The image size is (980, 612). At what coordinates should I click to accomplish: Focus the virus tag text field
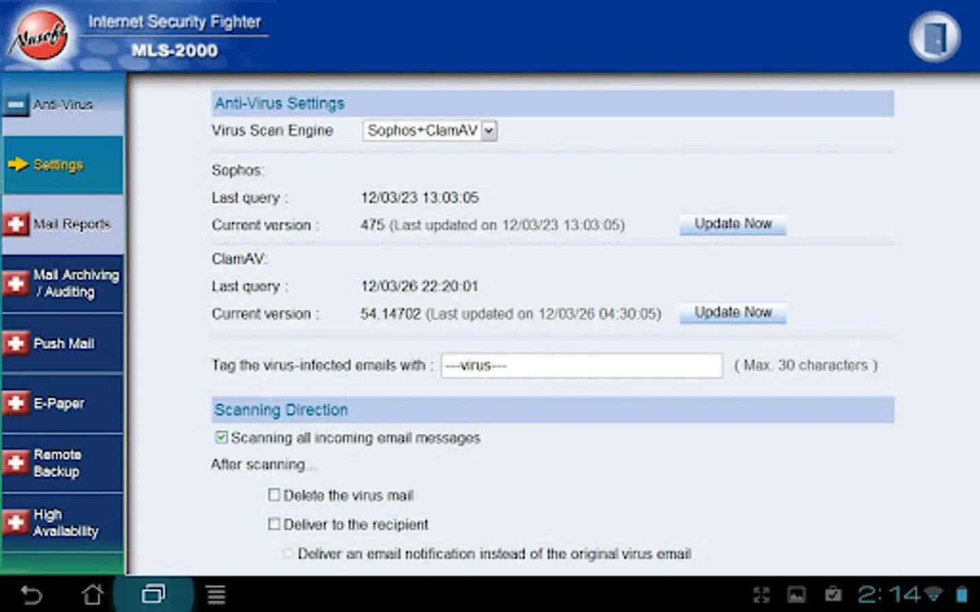[x=582, y=365]
